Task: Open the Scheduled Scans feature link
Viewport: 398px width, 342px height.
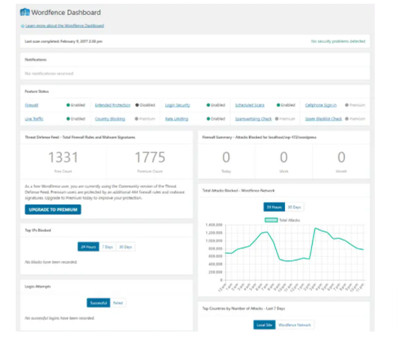Action: tap(250, 105)
